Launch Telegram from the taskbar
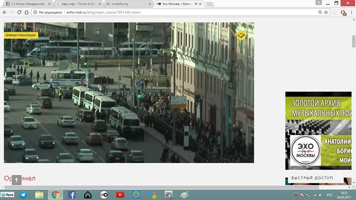 click(x=23, y=195)
